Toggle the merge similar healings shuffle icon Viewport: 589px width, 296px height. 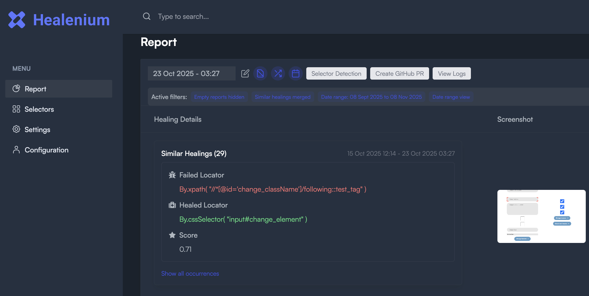point(278,73)
